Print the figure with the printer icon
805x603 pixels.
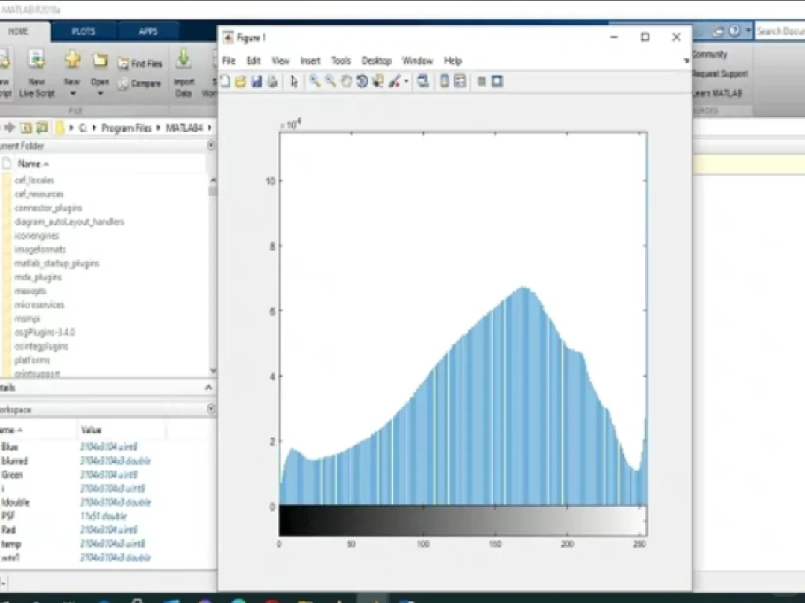click(x=272, y=82)
